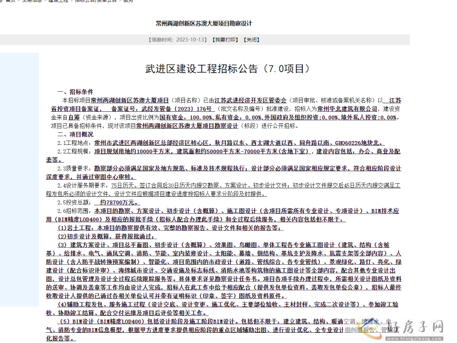This screenshot has width=457, height=343.
Task: Click the line starting (5) BIM设计
Action: (x=225, y=321)
